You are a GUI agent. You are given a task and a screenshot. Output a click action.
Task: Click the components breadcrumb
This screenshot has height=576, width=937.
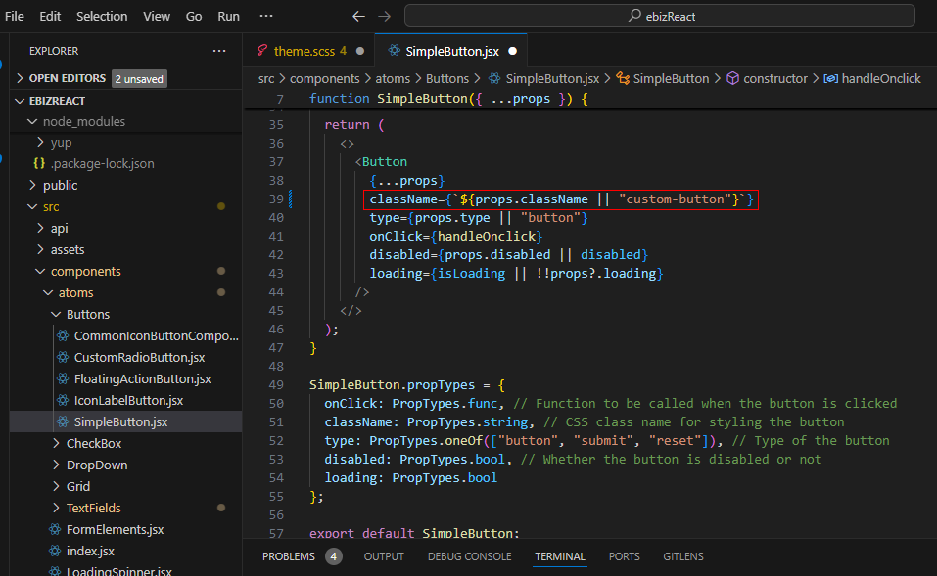coord(324,79)
